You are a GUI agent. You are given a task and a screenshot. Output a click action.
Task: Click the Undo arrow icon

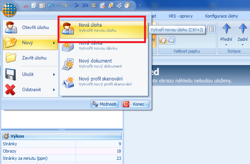[51, 6]
